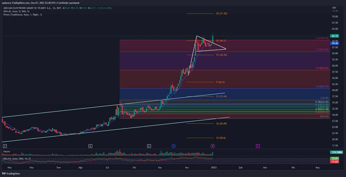Click the 50.00 price scale value
The image size is (346, 177).
(335, 66)
